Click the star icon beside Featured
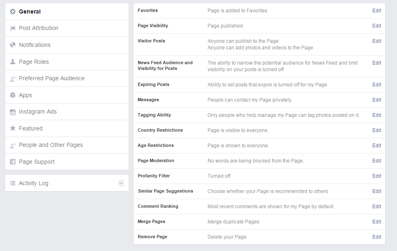The height and width of the screenshot is (251, 397). point(13,128)
